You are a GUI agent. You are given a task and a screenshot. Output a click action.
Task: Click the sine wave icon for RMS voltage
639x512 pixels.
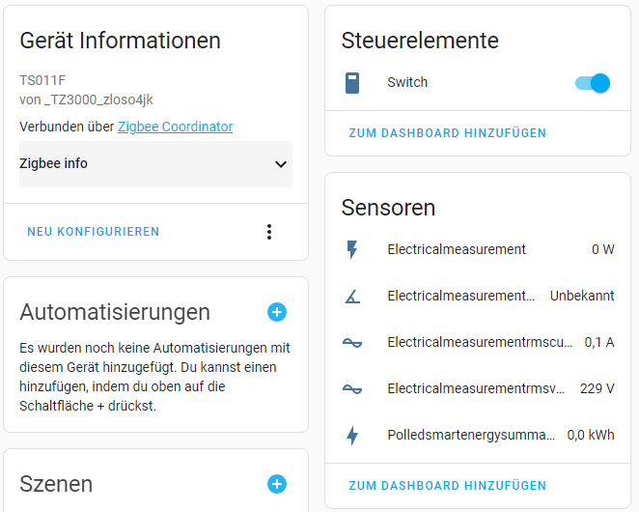(352, 389)
